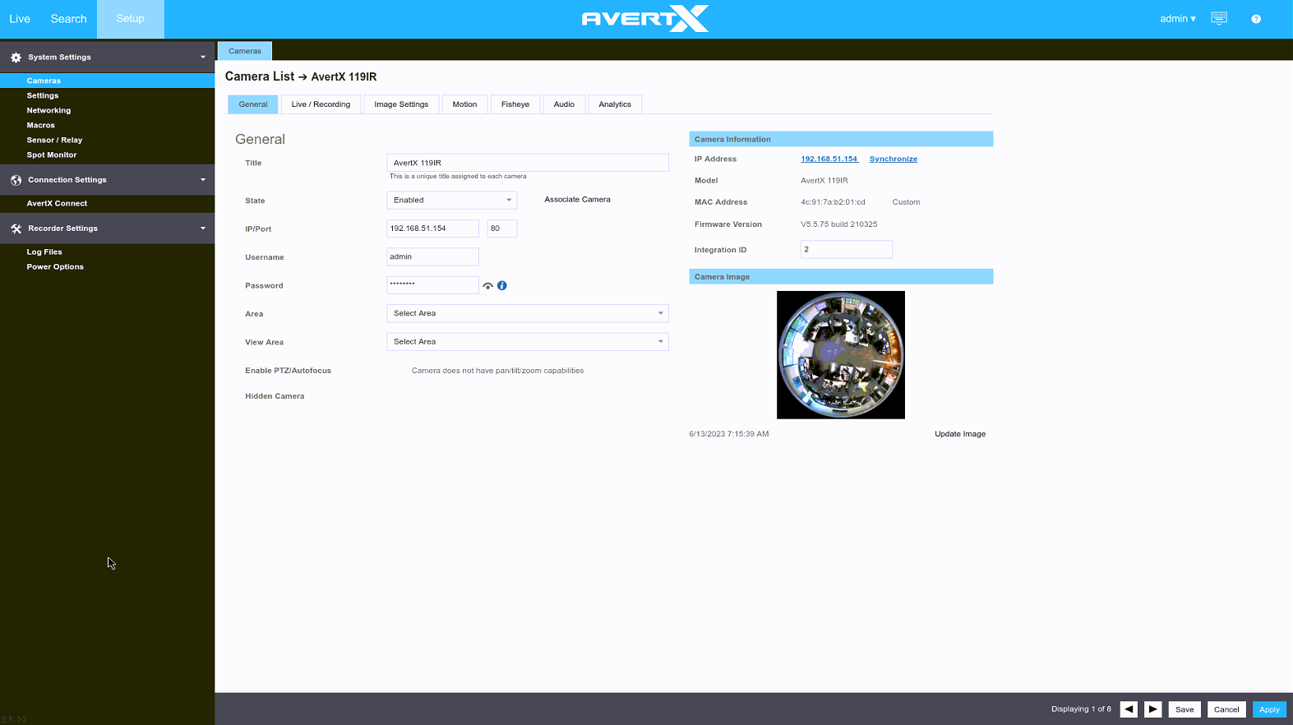This screenshot has height=725, width=1293.
Task: Open the Fisheye tab
Action: tap(515, 104)
